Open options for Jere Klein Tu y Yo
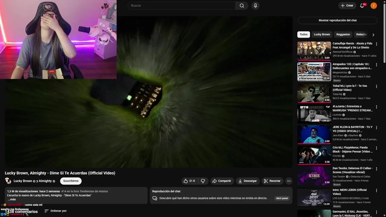386x217 pixels. (x=376, y=127)
